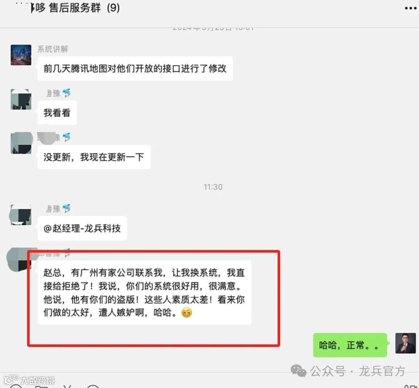Select the 我看看 message bubble

(57, 113)
